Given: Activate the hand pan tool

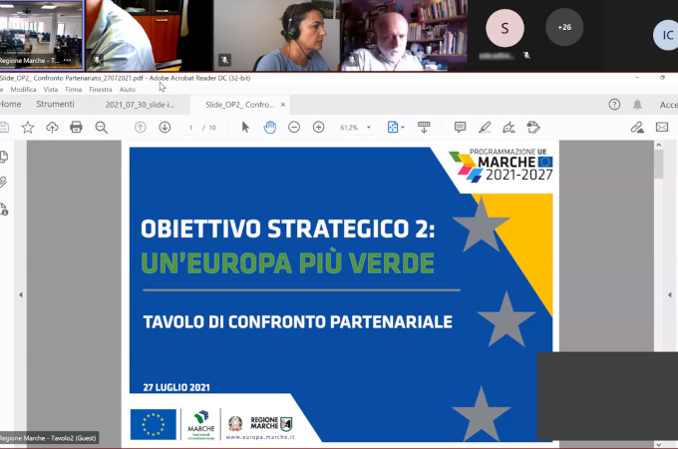Looking at the screenshot, I should click(270, 127).
